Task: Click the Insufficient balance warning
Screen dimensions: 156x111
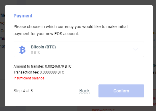Action: pyautogui.click(x=29, y=78)
